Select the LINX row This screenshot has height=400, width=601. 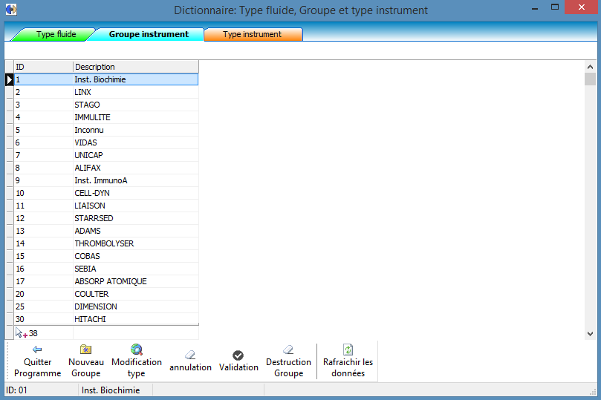(106, 92)
